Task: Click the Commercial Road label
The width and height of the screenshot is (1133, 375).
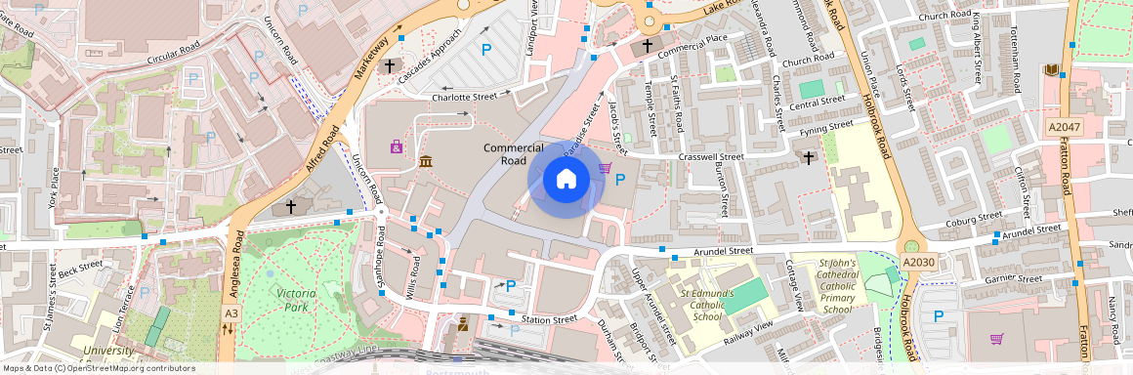Action: pyautogui.click(x=514, y=154)
